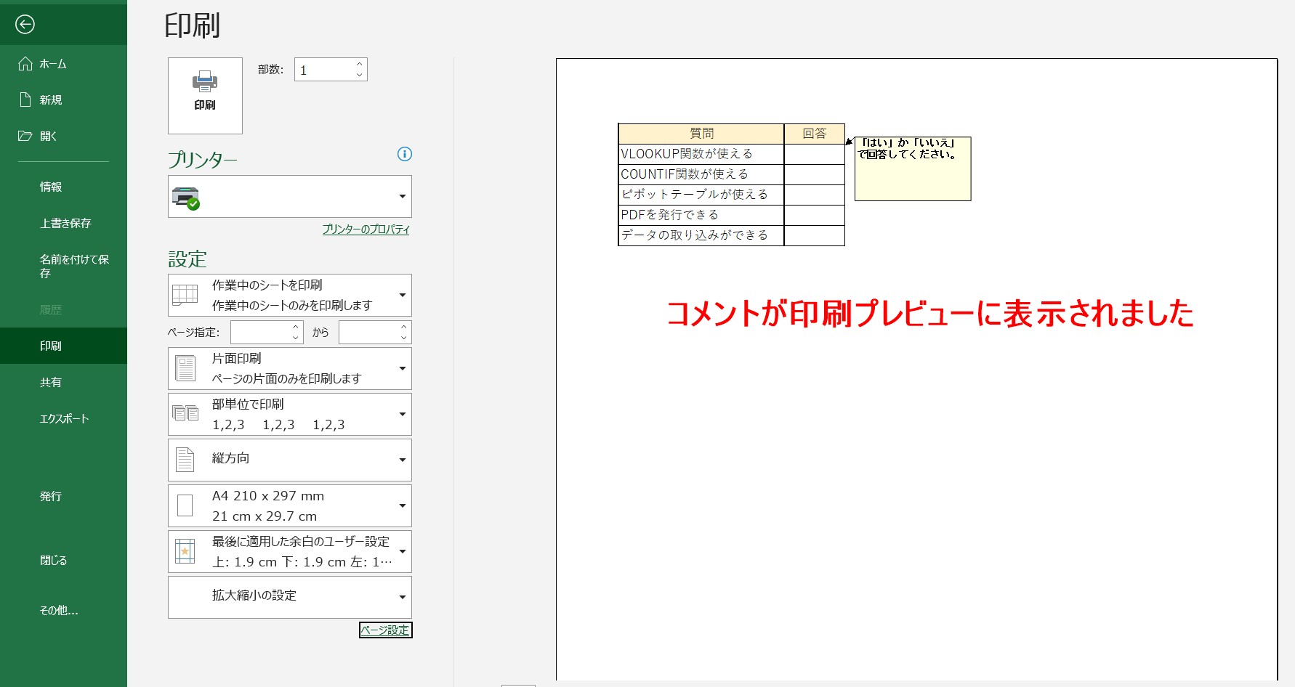The width and height of the screenshot is (1295, 687).
Task: Switch to the 情報 section
Action: point(49,187)
